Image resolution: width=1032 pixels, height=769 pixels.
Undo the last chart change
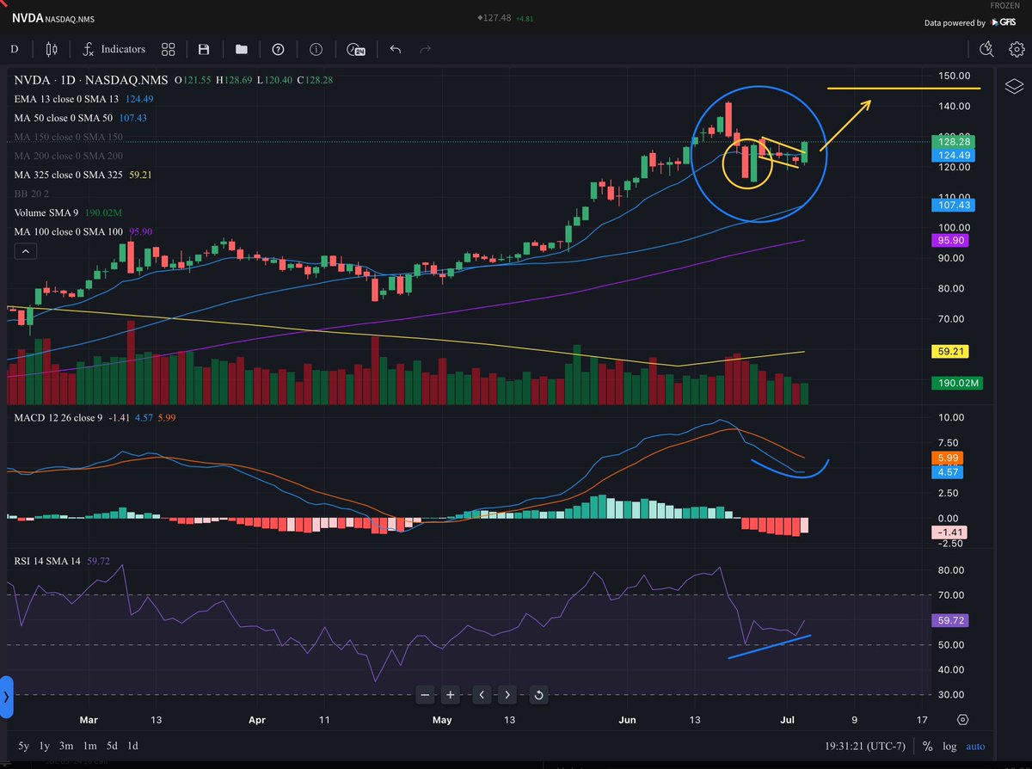click(395, 50)
